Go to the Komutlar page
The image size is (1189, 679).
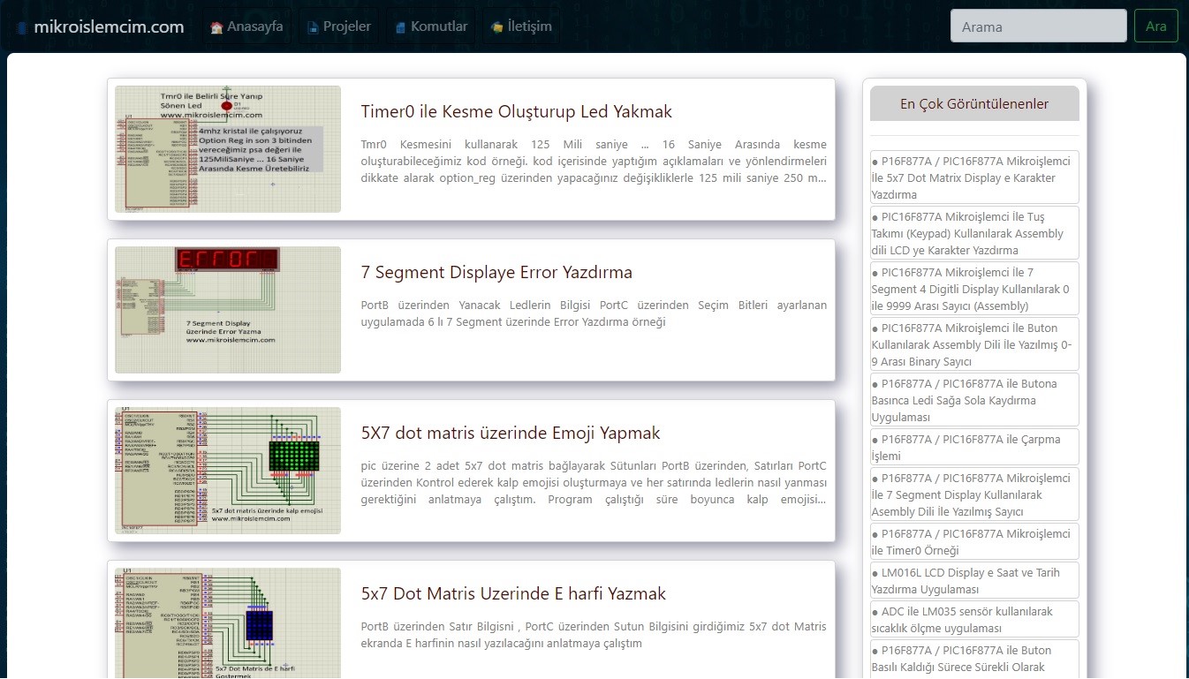[x=438, y=26]
